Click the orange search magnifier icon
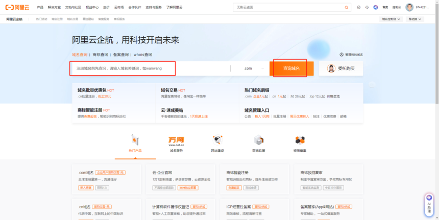Image resolution: width=439 pixels, height=220 pixels. (347, 7)
